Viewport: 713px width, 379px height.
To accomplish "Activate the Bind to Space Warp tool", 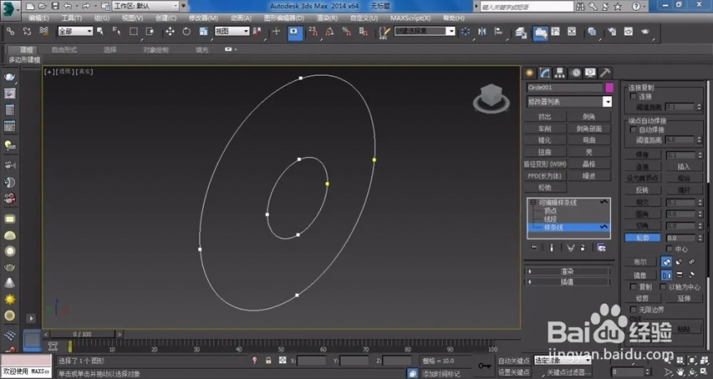I will [44, 31].
